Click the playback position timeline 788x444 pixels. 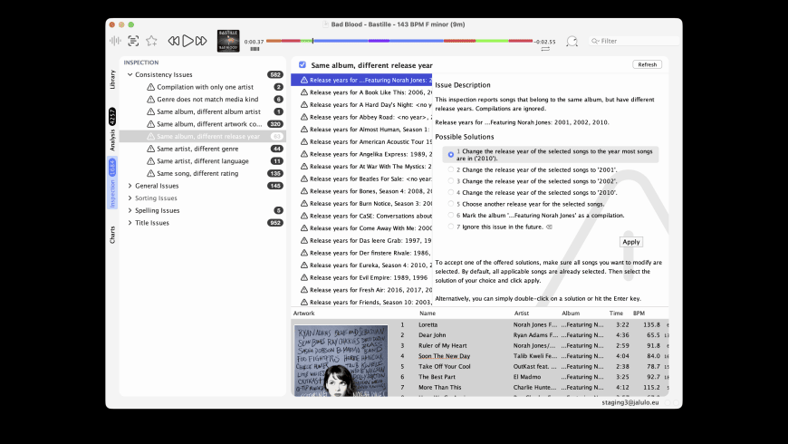399,41
